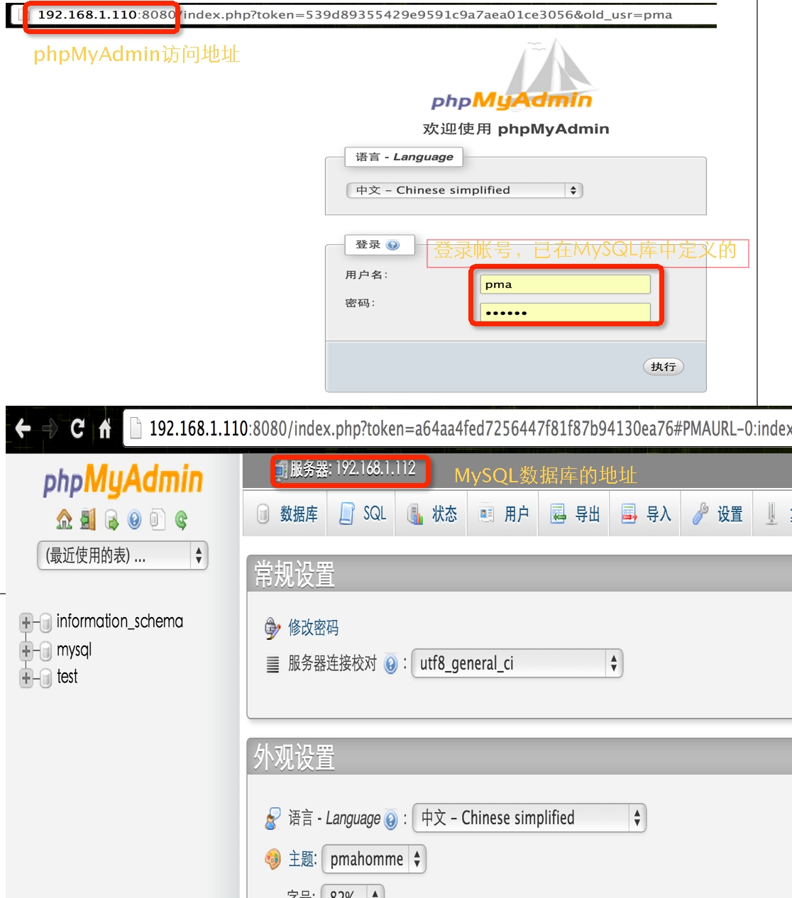Click the 服务器: 192.168.1.112 breadcrumb link

[x=353, y=469]
